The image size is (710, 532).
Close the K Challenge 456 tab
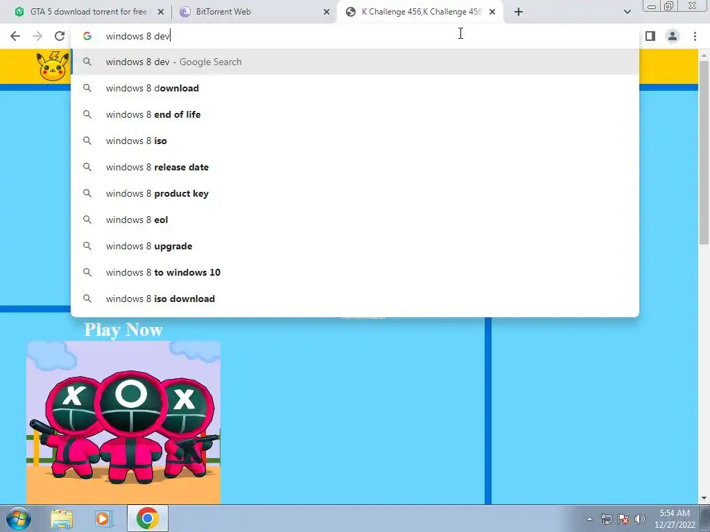pyautogui.click(x=492, y=12)
